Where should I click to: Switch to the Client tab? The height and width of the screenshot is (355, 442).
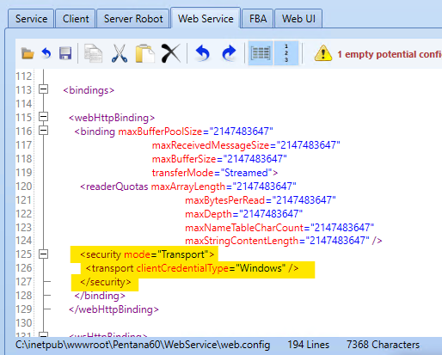[76, 19]
